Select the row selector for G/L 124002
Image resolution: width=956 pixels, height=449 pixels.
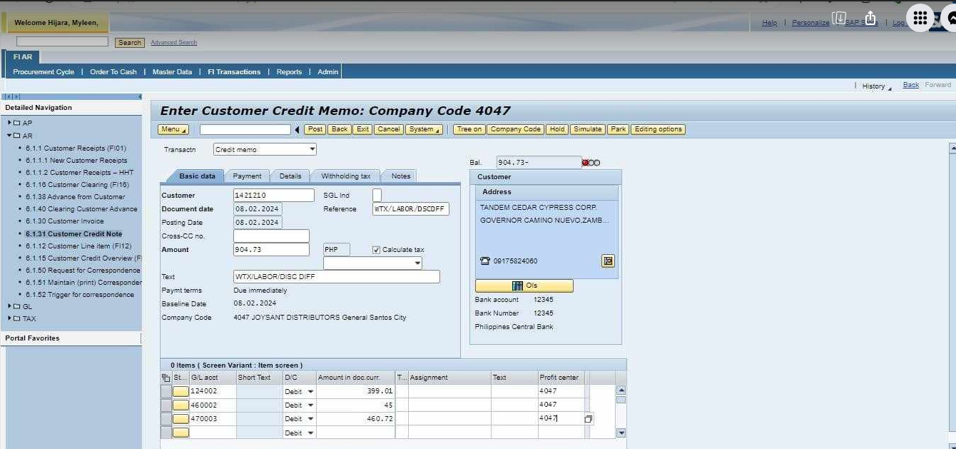point(166,391)
